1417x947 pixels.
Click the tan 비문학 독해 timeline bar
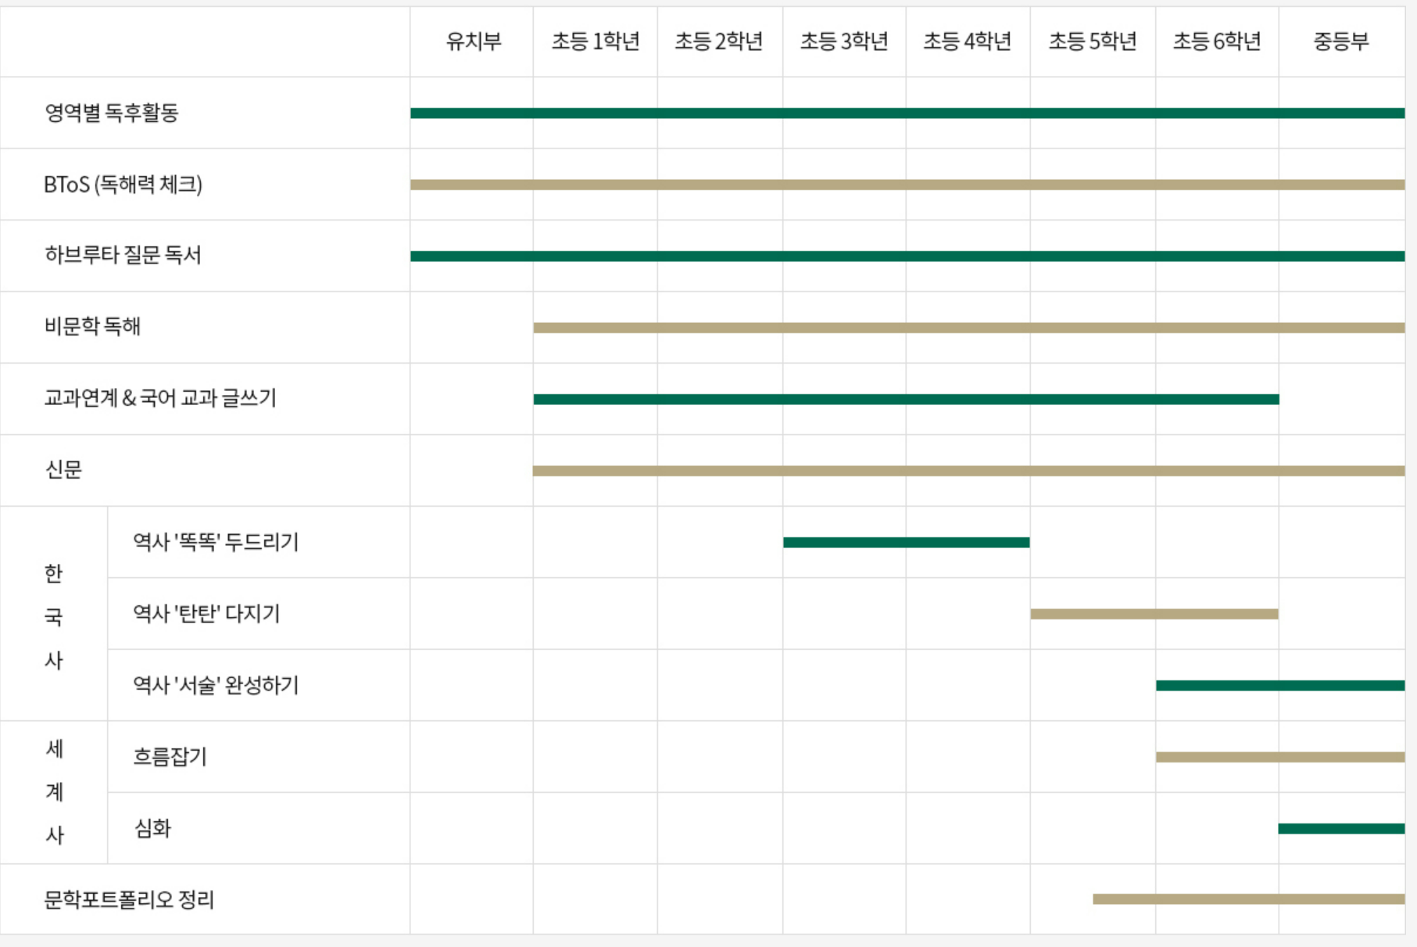pos(969,328)
